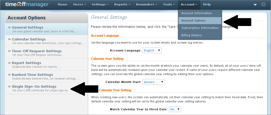Screen dimensions: 271x115
Task: Open the Calendar Month Start dropdown
Action: pyautogui.click(x=154, y=82)
